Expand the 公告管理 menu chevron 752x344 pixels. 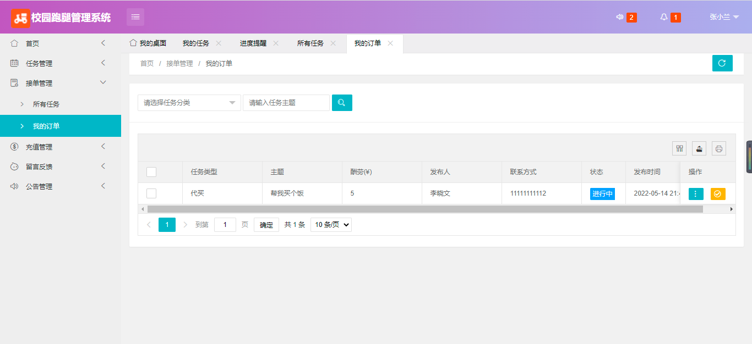pyautogui.click(x=103, y=186)
